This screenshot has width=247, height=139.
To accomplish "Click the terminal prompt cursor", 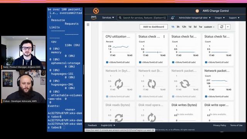I will pyautogui.click(x=64, y=127).
